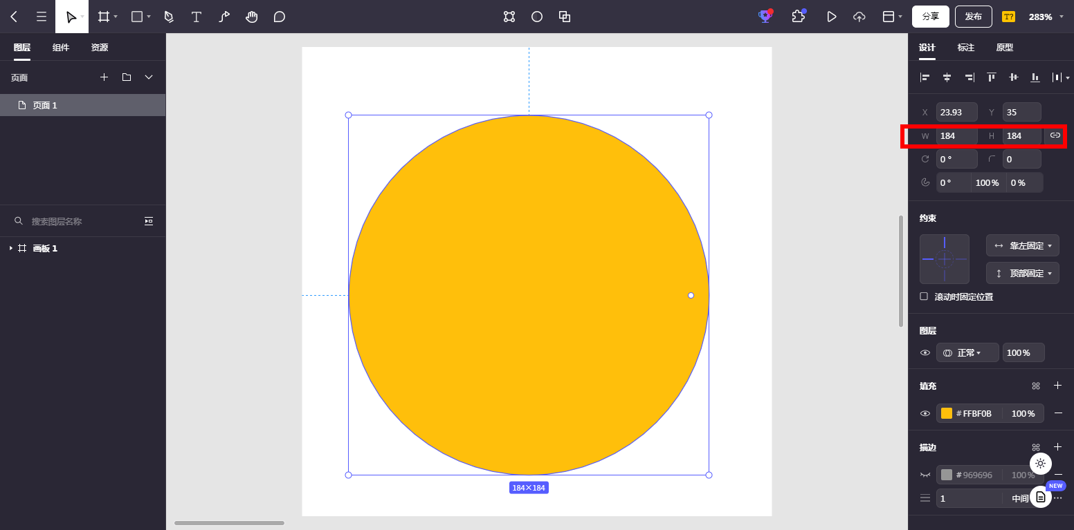Add a new fill with plus
This screenshot has height=530, width=1074.
point(1057,386)
